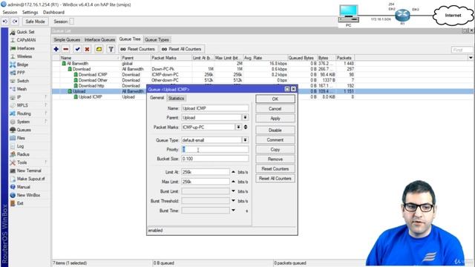This screenshot has height=267, width=475.
Task: Open the Dashboard menu
Action: (53, 13)
